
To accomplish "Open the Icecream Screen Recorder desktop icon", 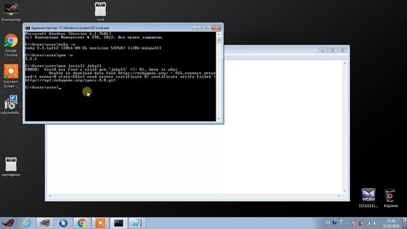I will pos(11,76).
